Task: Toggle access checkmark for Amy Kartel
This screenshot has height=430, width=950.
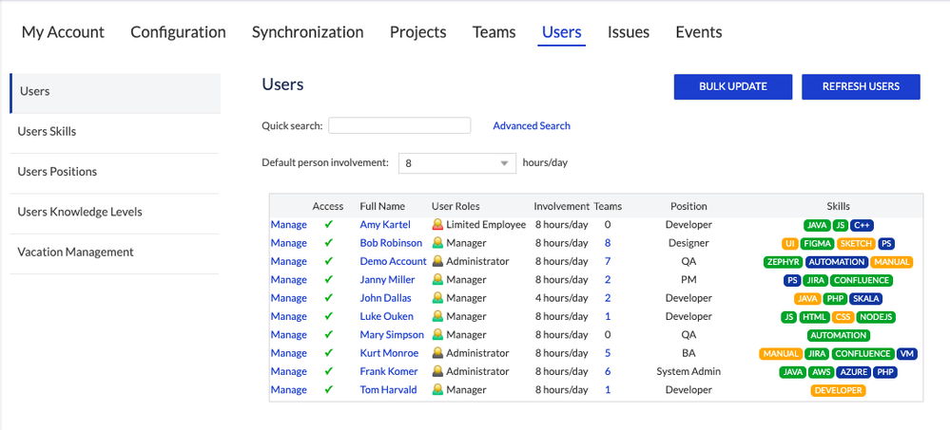Action: pyautogui.click(x=328, y=225)
